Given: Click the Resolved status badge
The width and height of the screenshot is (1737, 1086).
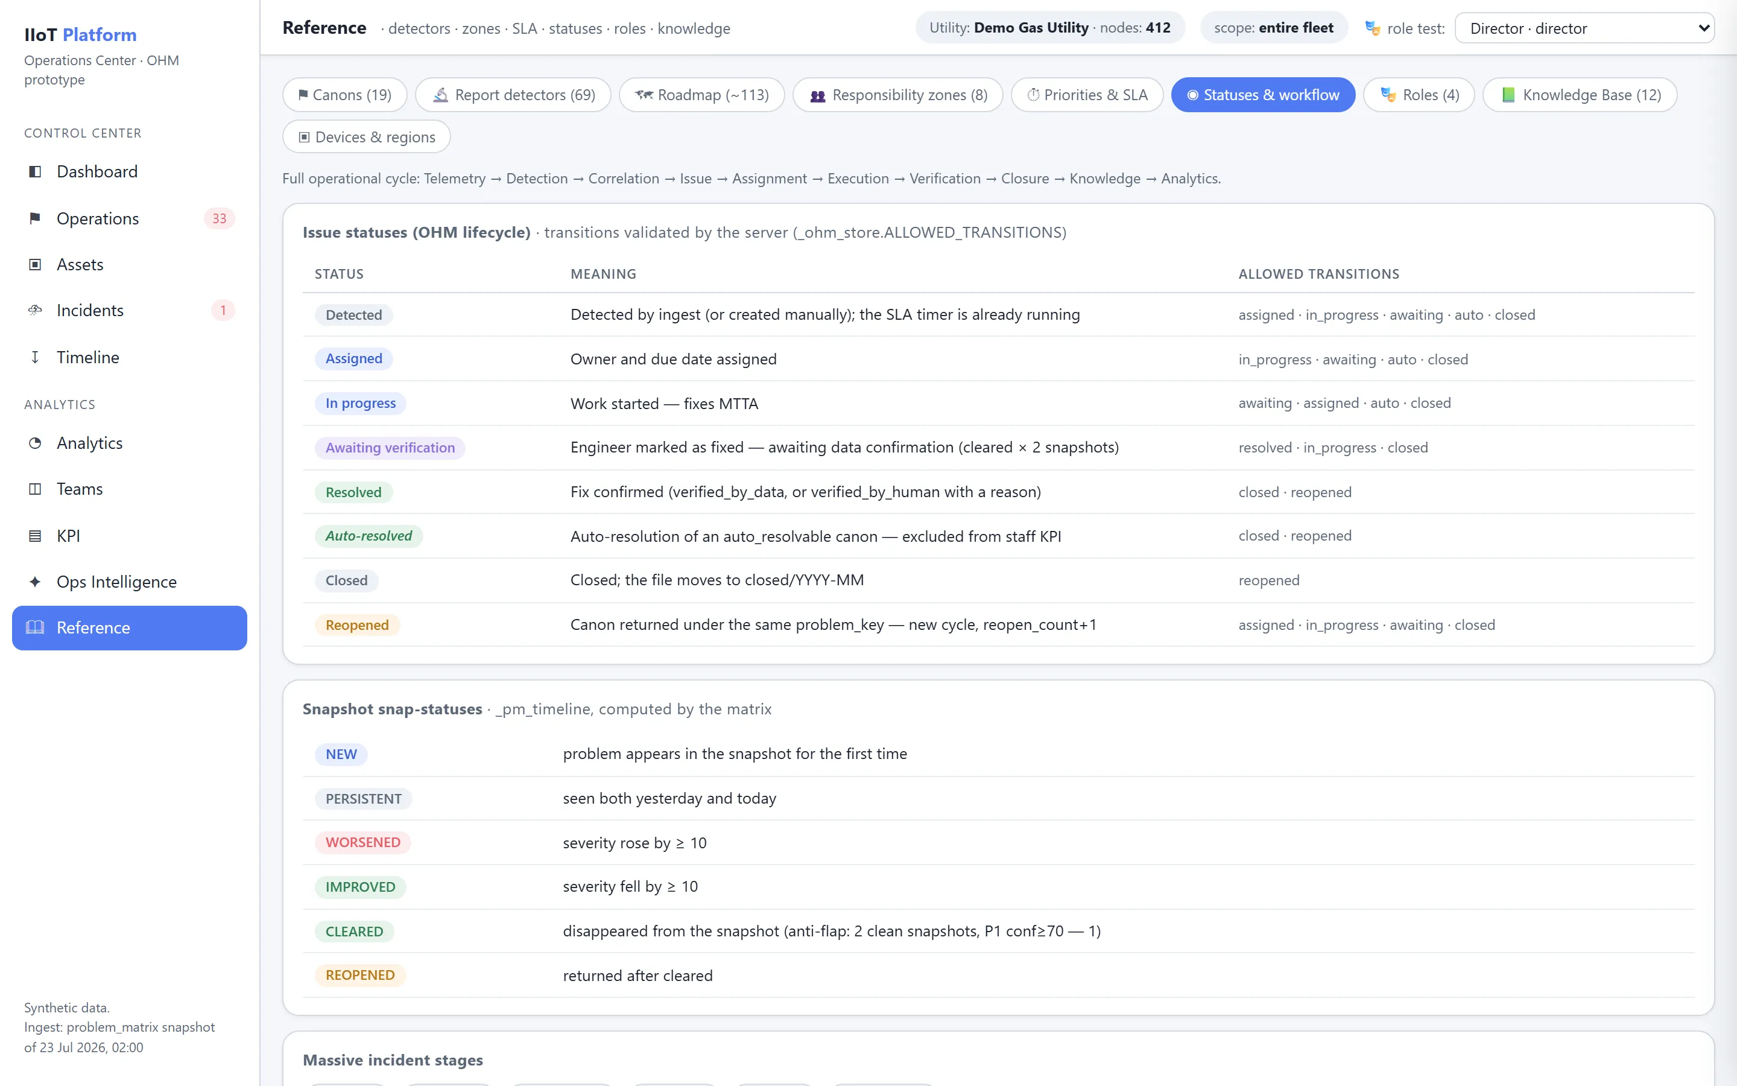Looking at the screenshot, I should pyautogui.click(x=353, y=492).
